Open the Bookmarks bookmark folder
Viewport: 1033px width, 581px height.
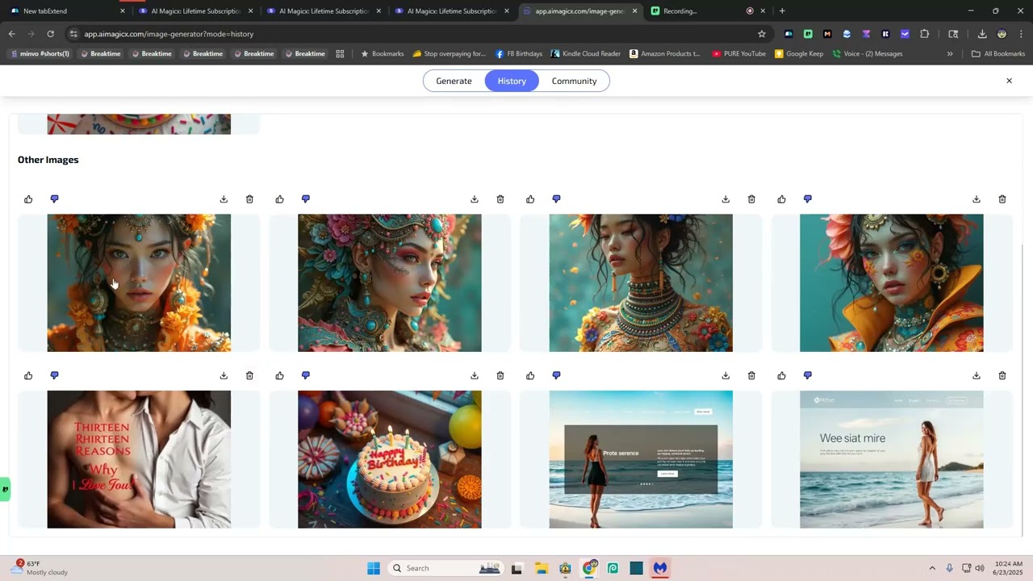382,54
